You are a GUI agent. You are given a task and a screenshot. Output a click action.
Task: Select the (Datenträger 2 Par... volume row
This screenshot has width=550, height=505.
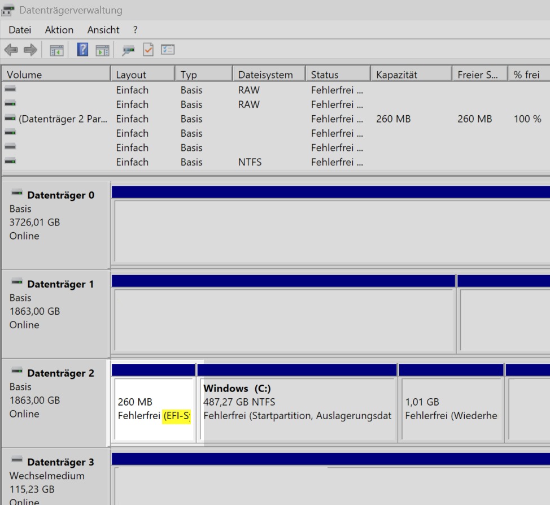tap(276, 119)
